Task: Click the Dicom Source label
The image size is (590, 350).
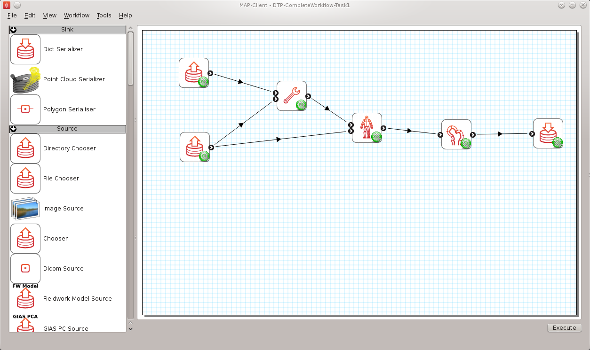Action: pos(64,269)
